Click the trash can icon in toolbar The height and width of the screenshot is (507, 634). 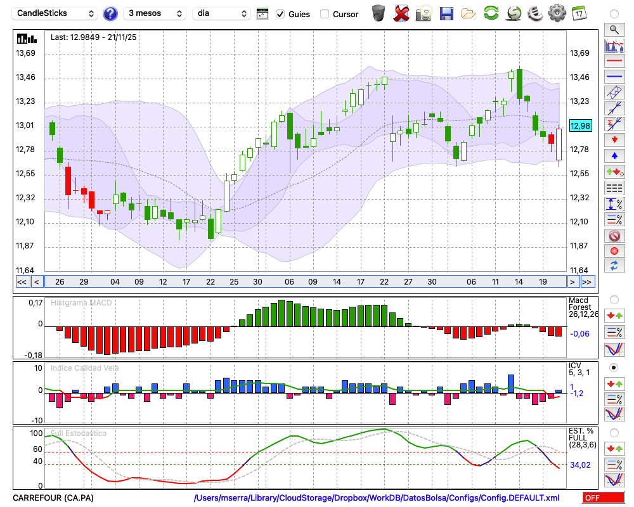click(x=378, y=13)
